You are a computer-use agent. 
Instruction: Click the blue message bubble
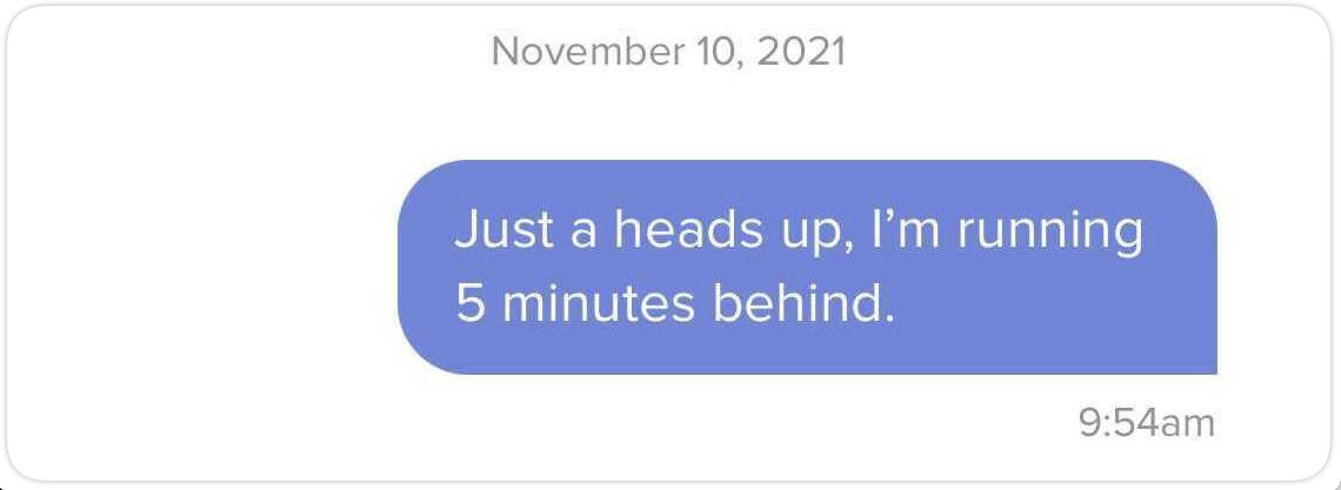[807, 267]
